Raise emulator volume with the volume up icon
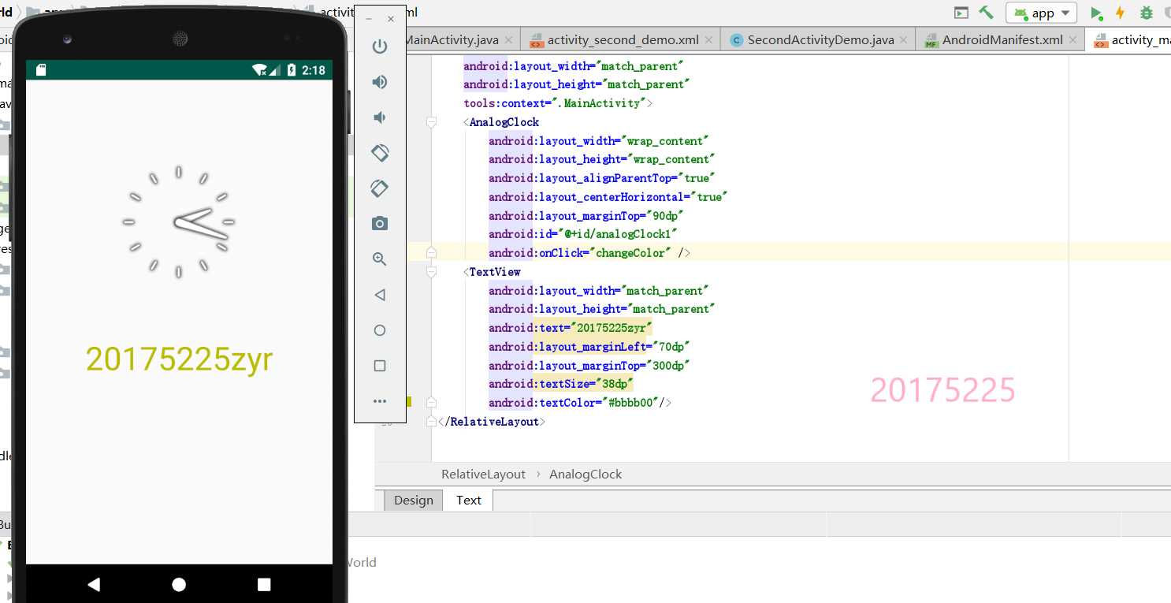The image size is (1171, 603). pyautogui.click(x=380, y=82)
